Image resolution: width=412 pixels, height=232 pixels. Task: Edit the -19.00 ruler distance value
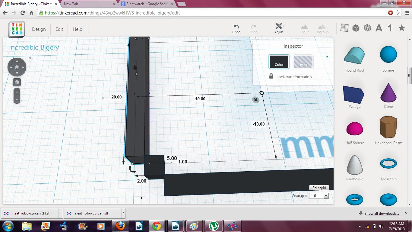[199, 99]
